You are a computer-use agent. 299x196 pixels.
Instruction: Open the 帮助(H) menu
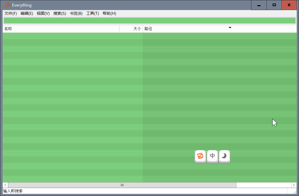(x=109, y=13)
